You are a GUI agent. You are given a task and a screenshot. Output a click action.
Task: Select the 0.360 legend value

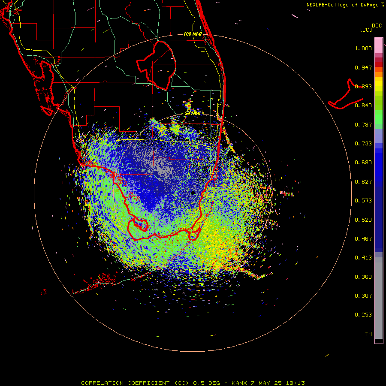[x=363, y=277]
